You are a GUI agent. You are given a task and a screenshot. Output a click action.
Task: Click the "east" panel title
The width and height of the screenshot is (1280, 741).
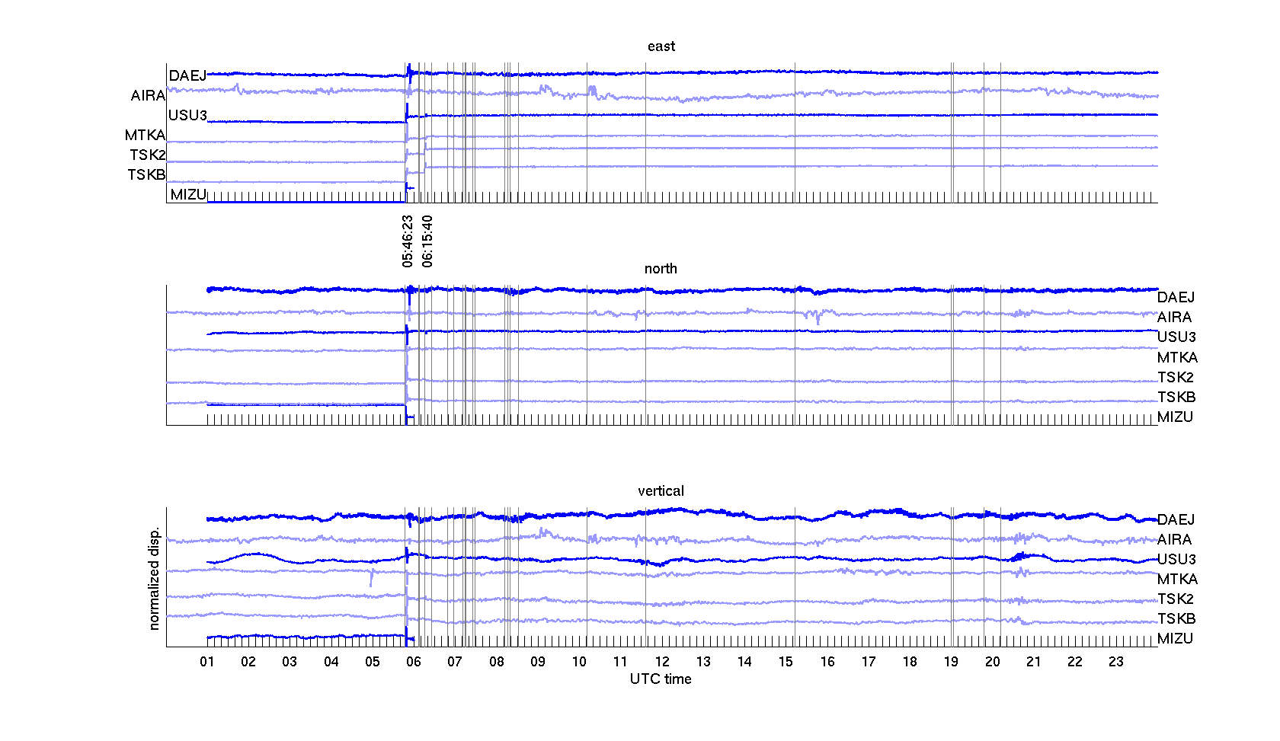click(661, 46)
